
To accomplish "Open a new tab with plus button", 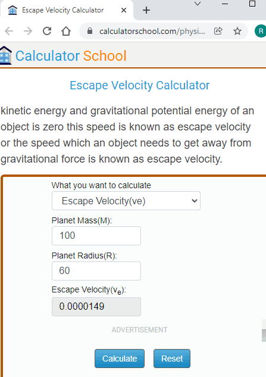I will [146, 10].
